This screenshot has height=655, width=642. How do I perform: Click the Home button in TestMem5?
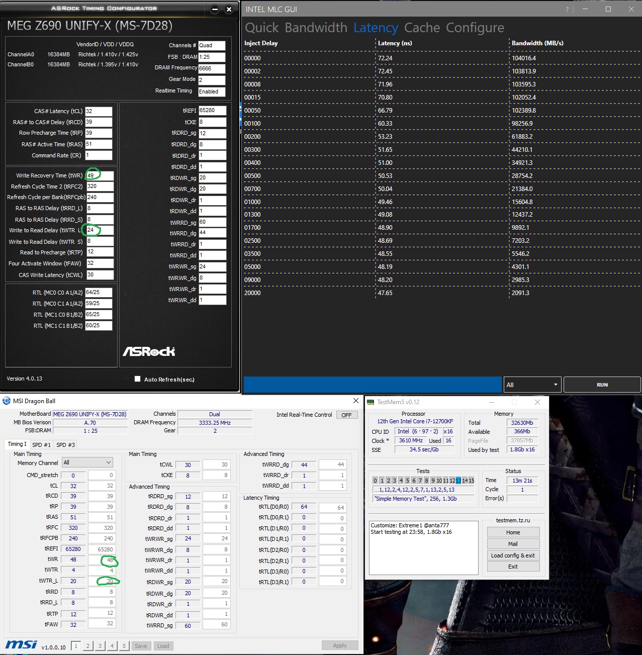point(513,532)
